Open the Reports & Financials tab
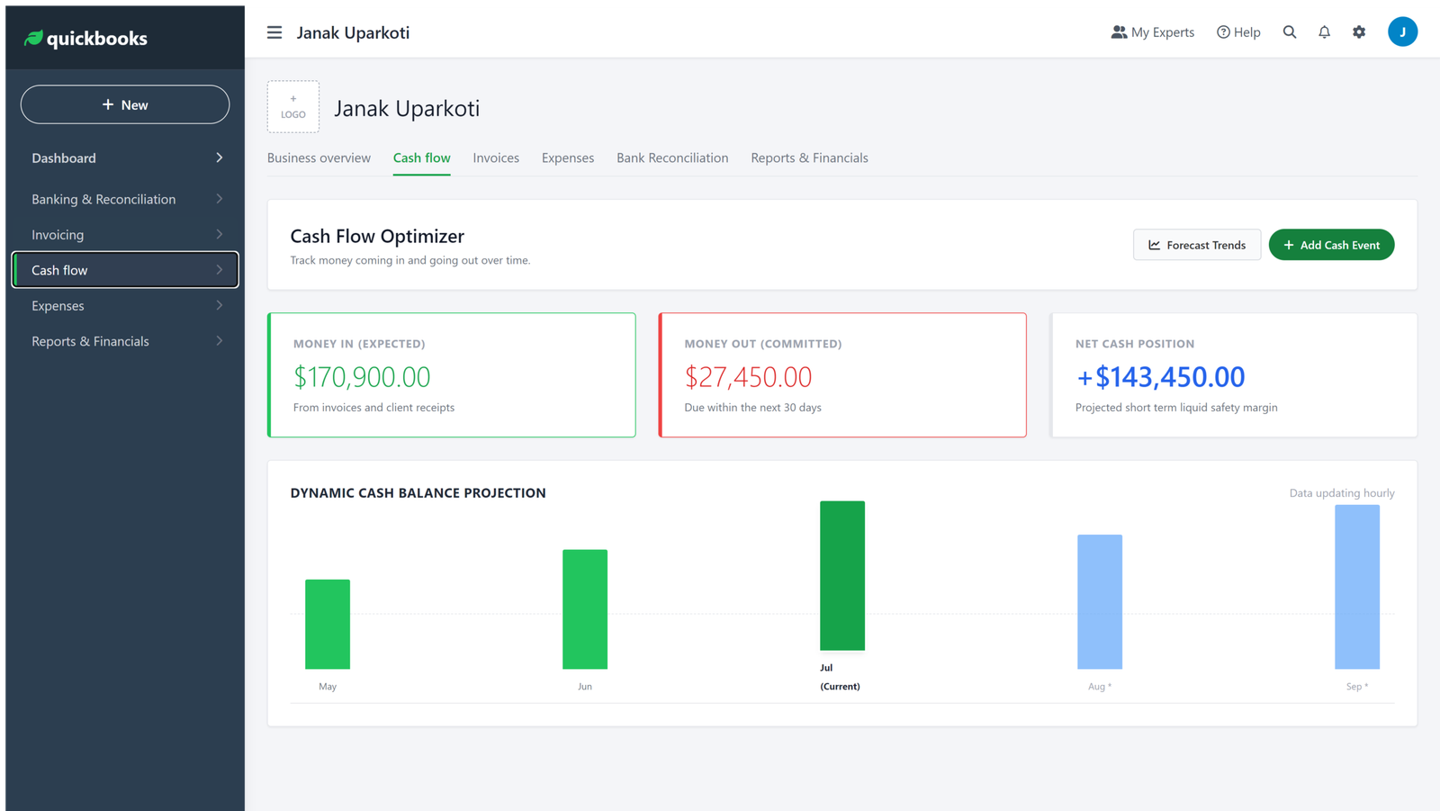The width and height of the screenshot is (1440, 811). click(x=809, y=158)
